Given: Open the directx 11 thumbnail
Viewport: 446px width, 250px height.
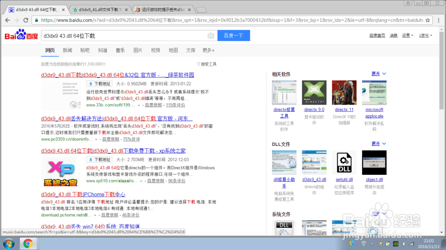Looking at the screenshot, I should click(x=344, y=93).
